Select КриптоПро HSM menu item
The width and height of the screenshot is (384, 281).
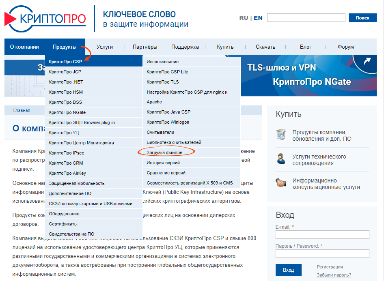(94, 92)
